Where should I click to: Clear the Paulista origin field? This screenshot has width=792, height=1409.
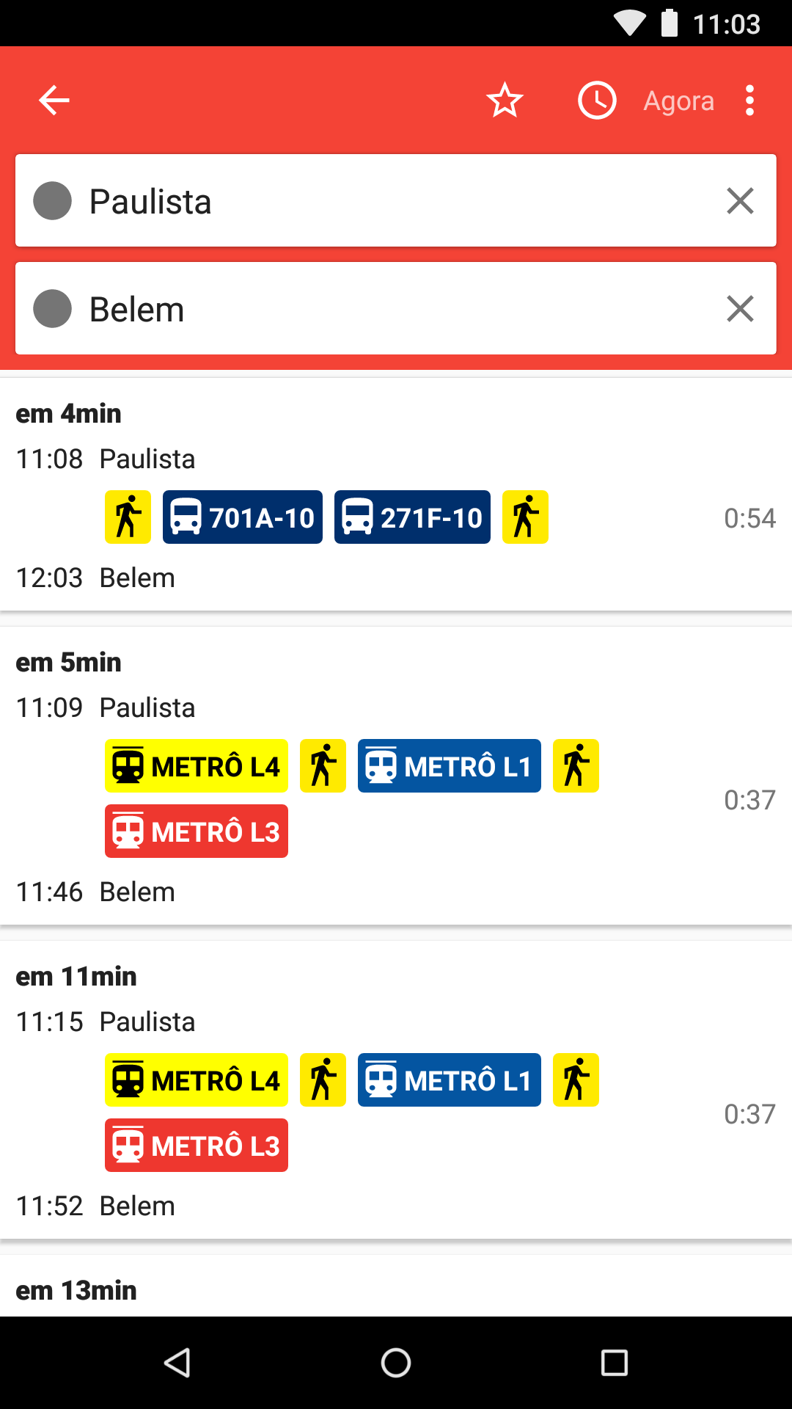click(x=740, y=200)
